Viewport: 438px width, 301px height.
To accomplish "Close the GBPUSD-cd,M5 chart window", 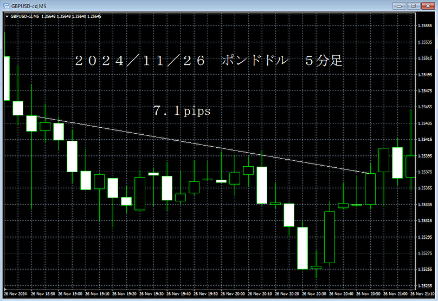I will pyautogui.click(x=428, y=5).
